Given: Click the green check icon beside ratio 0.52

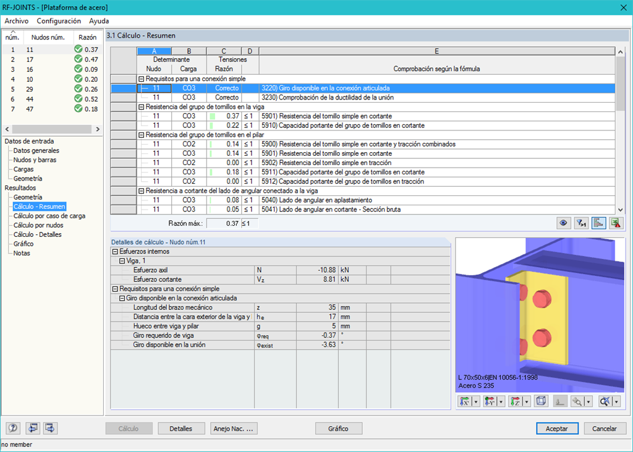Looking at the screenshot, I should tap(79, 98).
